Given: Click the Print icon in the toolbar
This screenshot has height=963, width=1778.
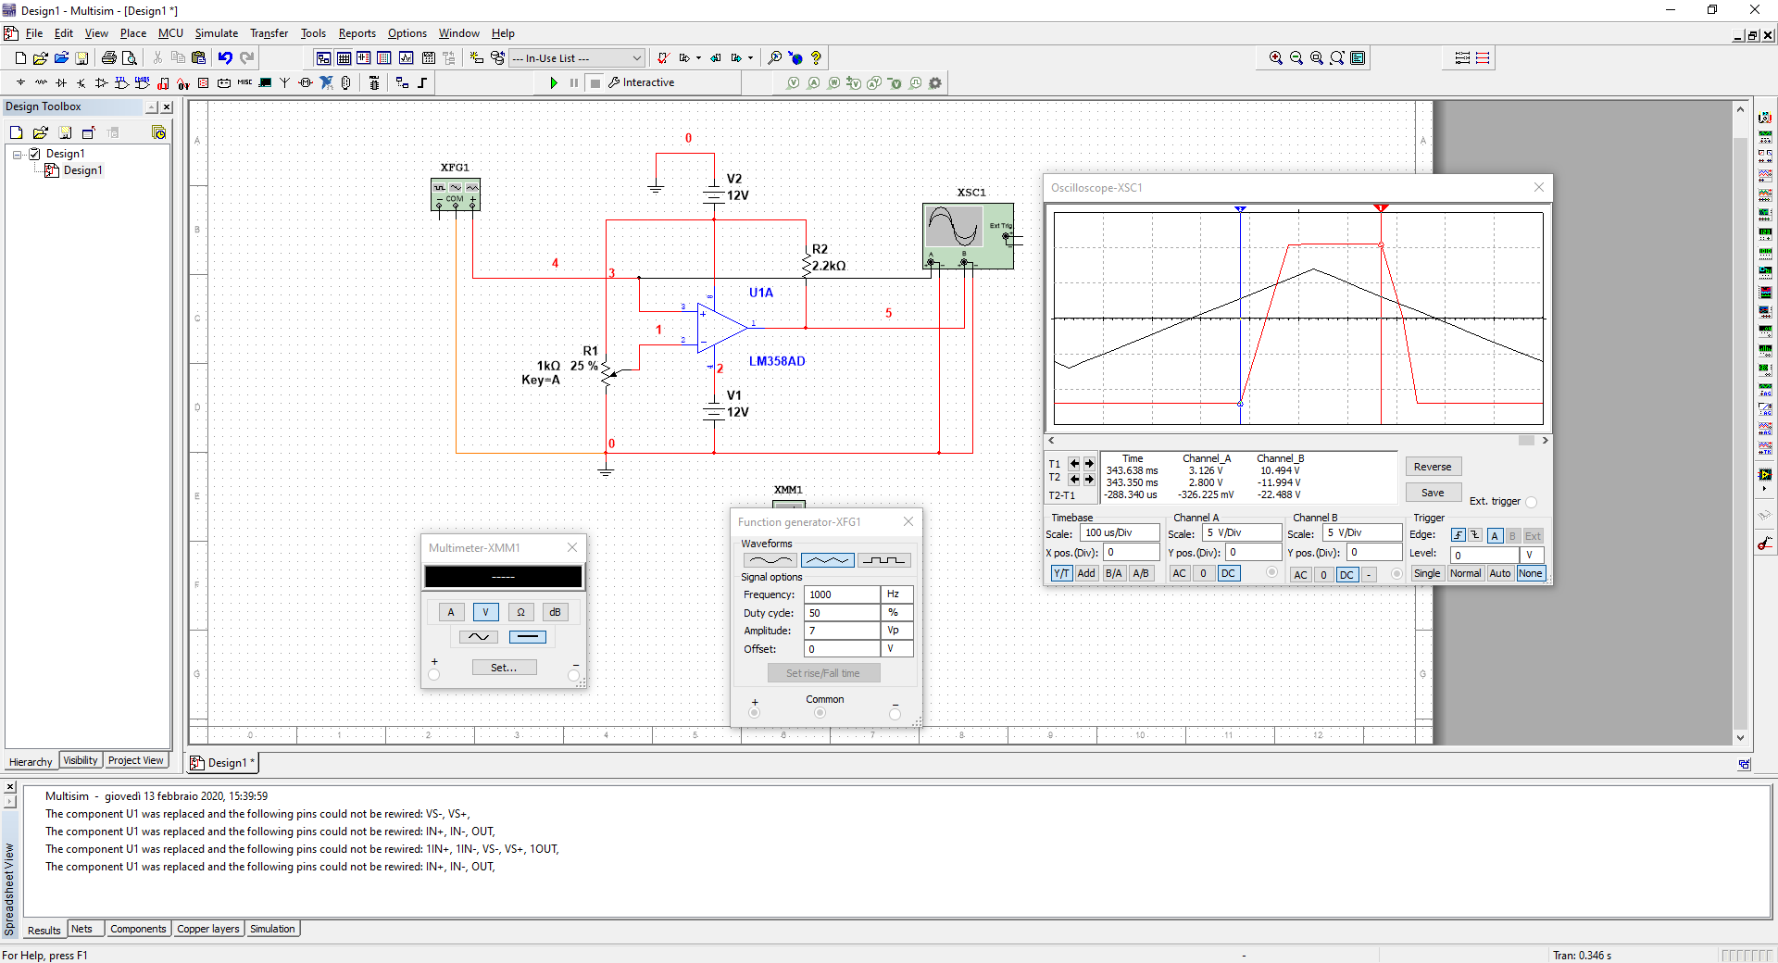Looking at the screenshot, I should coord(108,58).
